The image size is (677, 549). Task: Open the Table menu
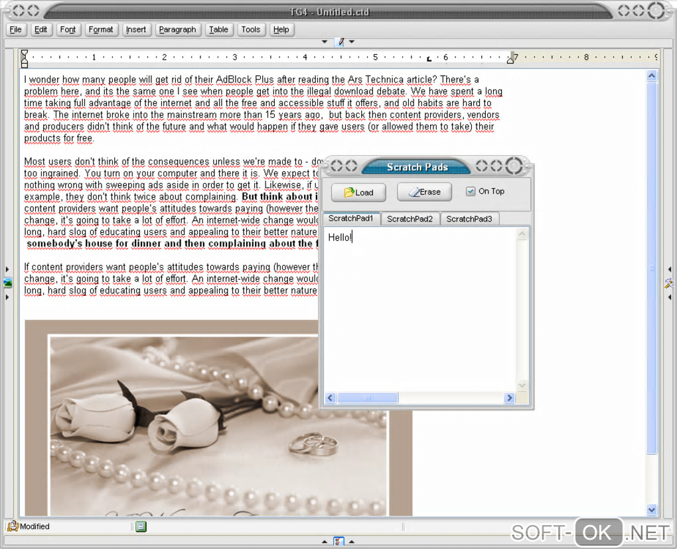tap(219, 29)
